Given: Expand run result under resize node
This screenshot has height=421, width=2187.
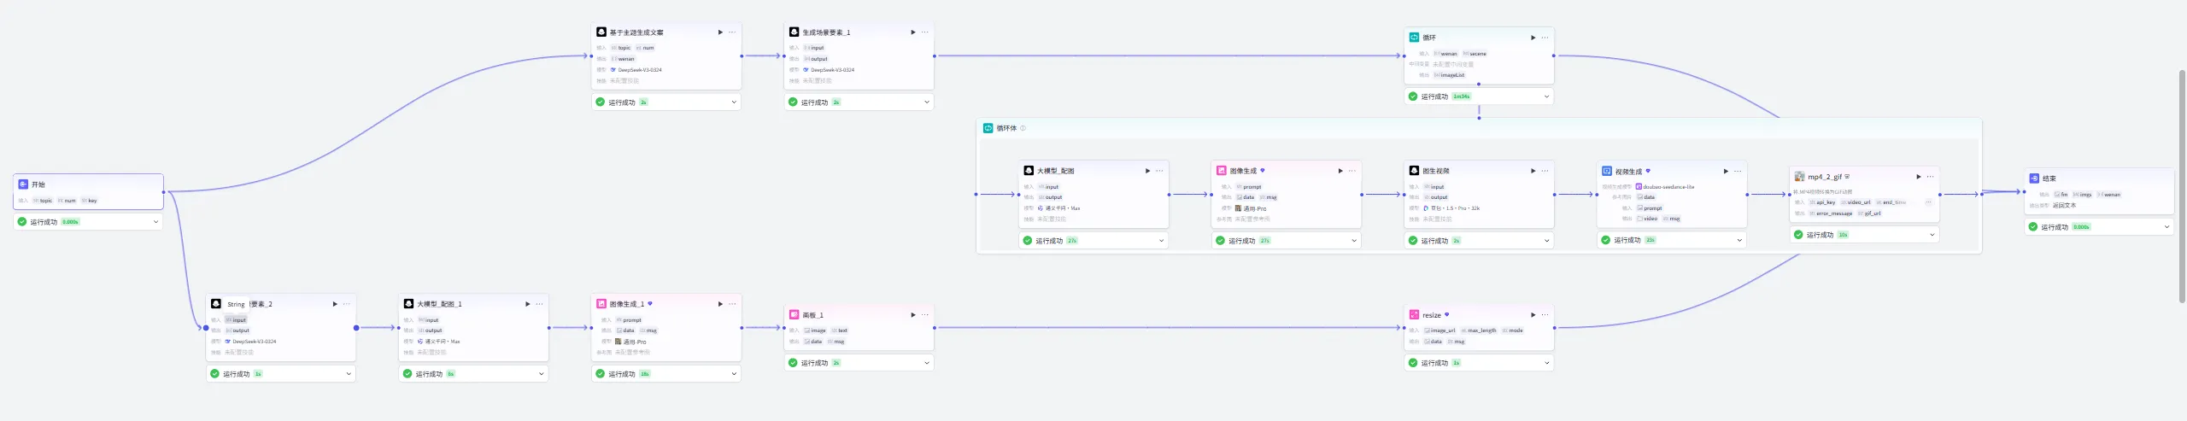Looking at the screenshot, I should coord(1546,363).
